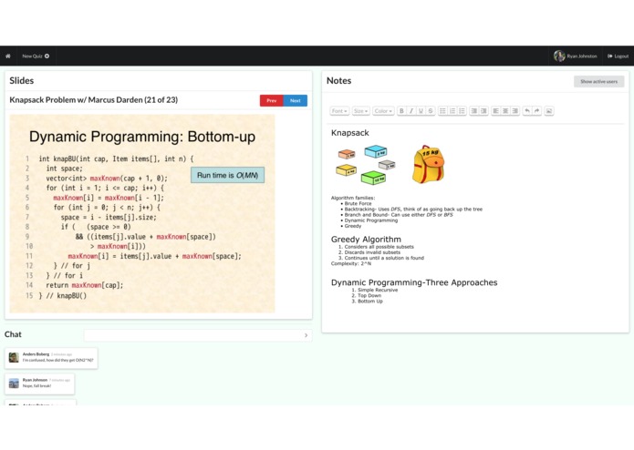
Task: Toggle strikethrough formatting
Action: pos(431,111)
